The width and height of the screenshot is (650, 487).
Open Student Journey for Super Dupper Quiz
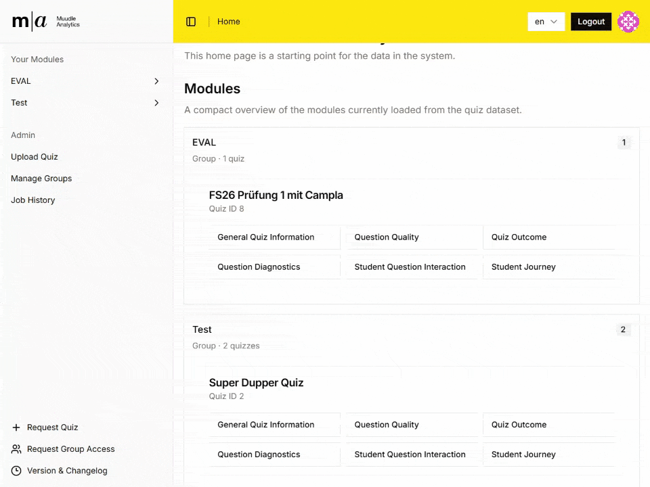[x=549, y=455]
